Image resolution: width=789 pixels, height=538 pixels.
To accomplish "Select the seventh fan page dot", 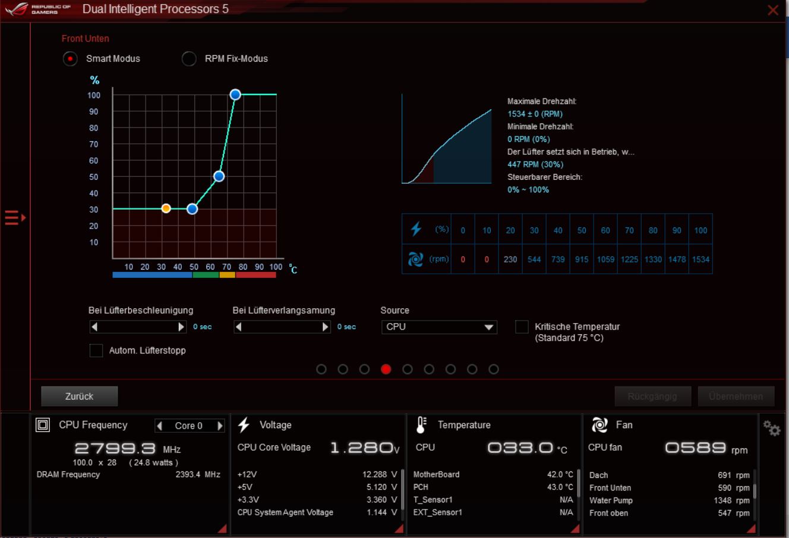I will tap(450, 369).
